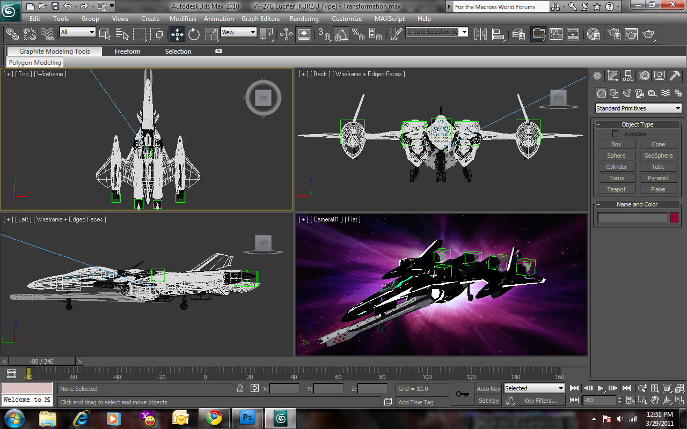This screenshot has height=429, width=687.
Task: Open the Utilities hammer panel
Action: [x=675, y=76]
